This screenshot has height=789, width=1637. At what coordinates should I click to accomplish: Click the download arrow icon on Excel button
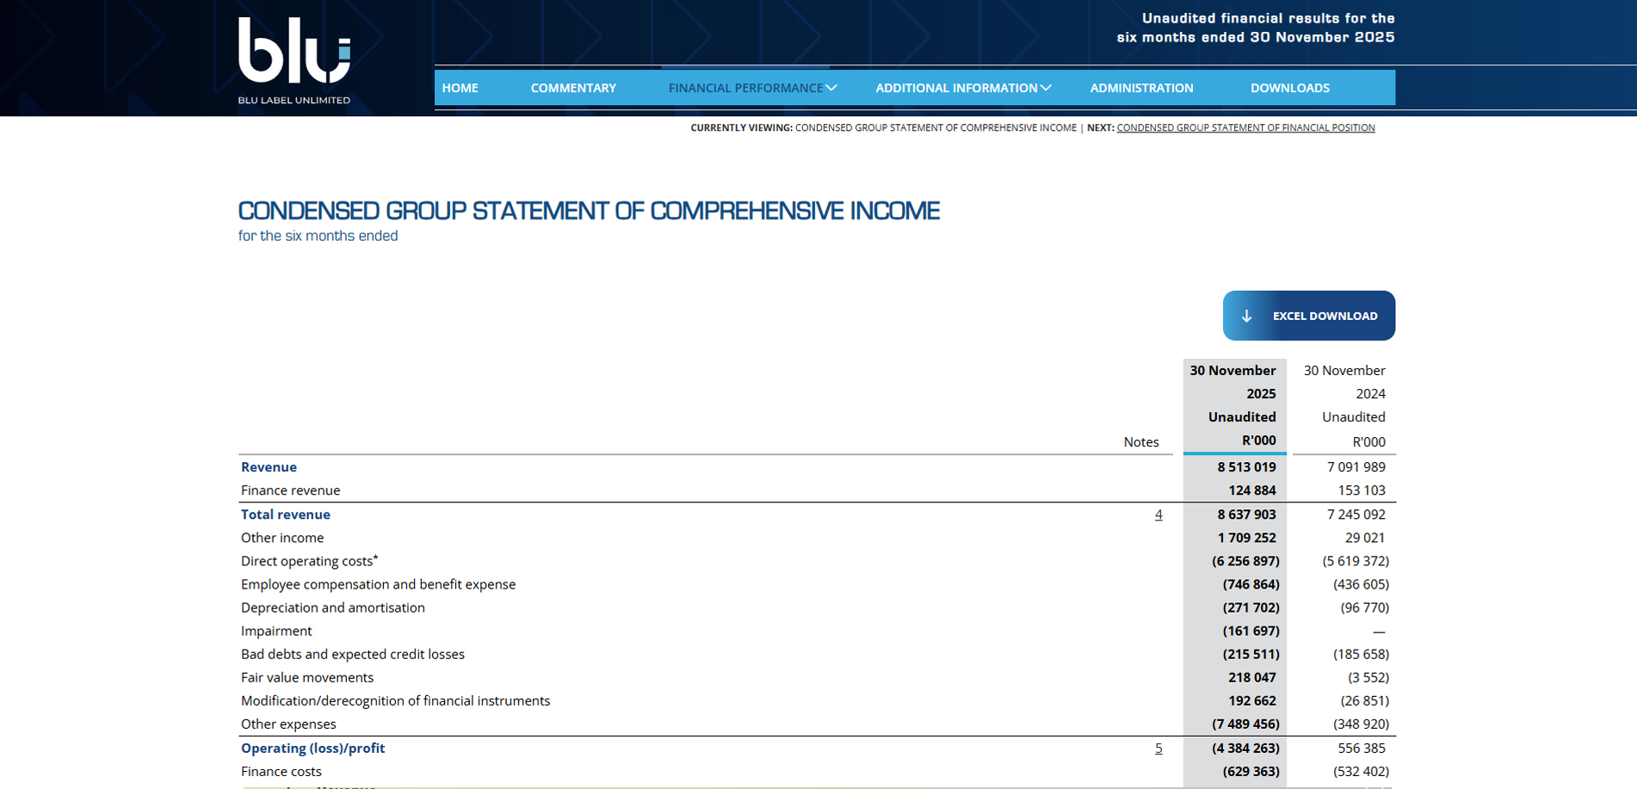pyautogui.click(x=1246, y=316)
